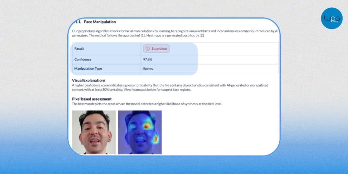Click the confidence score explanation paragraph
Image resolution: width=348 pixels, height=174 pixels.
[170, 87]
